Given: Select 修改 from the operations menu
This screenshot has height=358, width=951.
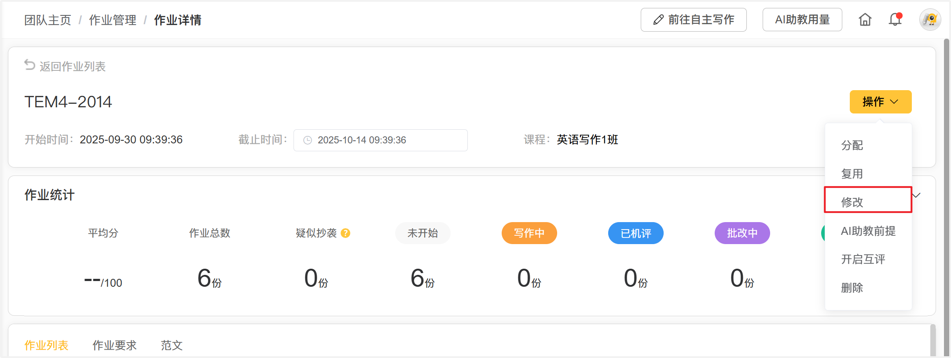Looking at the screenshot, I should [852, 202].
